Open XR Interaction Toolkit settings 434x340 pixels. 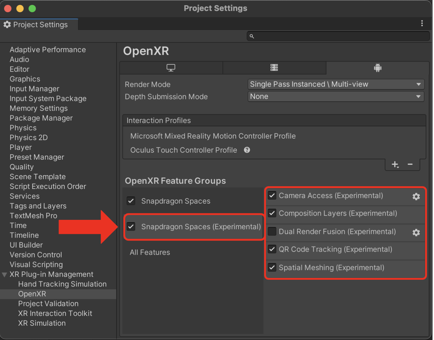coord(55,314)
